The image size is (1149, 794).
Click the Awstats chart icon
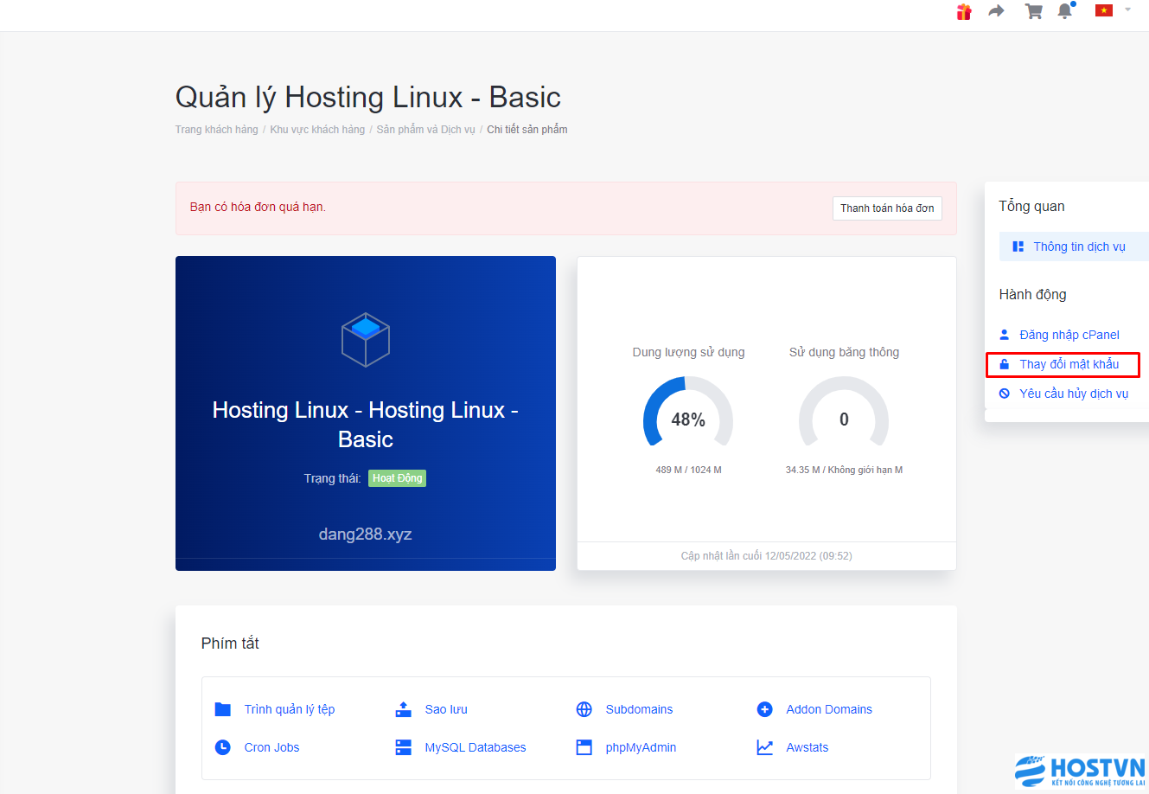(764, 747)
